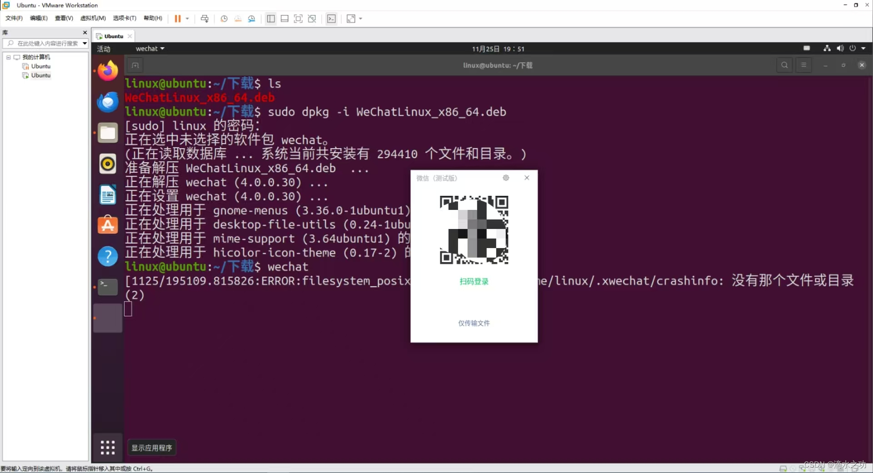873x473 pixels.
Task: Open the 查看(V) menu
Action: (x=64, y=18)
